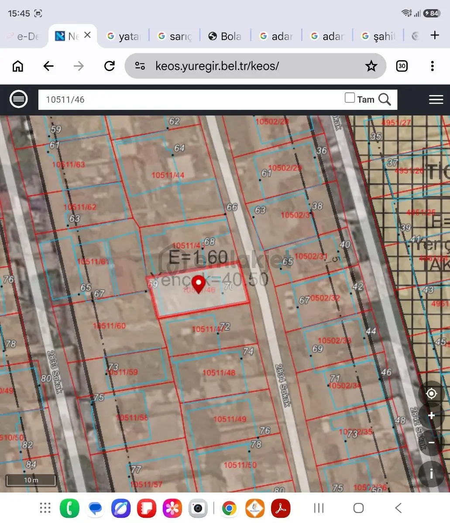The image size is (450, 523).
Task: Switch to the Bola browser tab
Action: coord(225,36)
